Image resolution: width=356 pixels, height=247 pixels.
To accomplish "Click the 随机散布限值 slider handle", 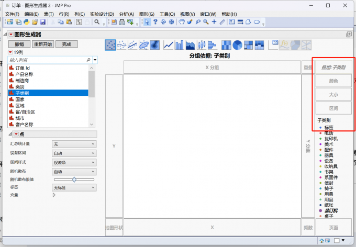I will (74, 179).
